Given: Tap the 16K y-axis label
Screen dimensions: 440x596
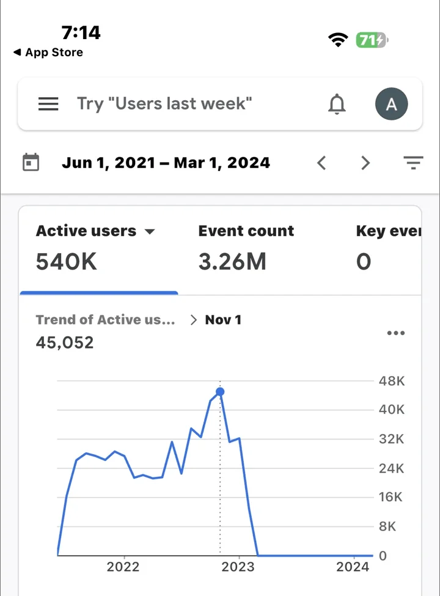Looking at the screenshot, I should [x=391, y=497].
